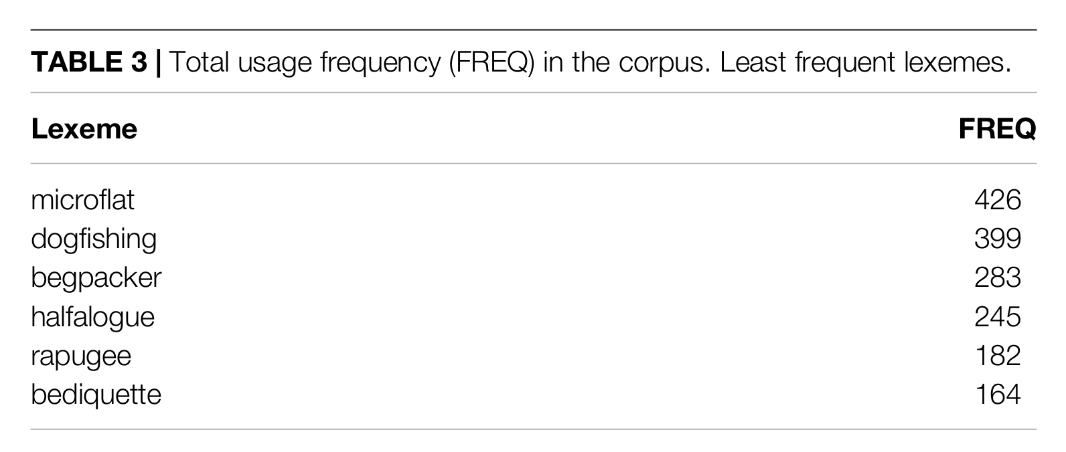Click the frequency value 182
Viewport: 1066px width, 452px height.
tap(997, 355)
